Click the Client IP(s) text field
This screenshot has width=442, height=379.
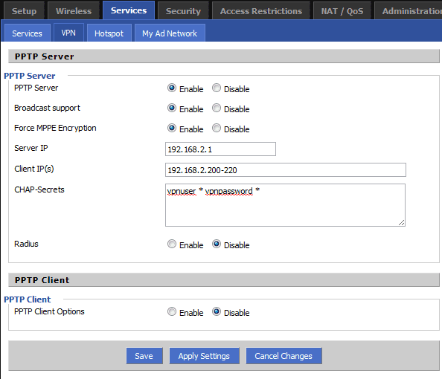(286, 169)
